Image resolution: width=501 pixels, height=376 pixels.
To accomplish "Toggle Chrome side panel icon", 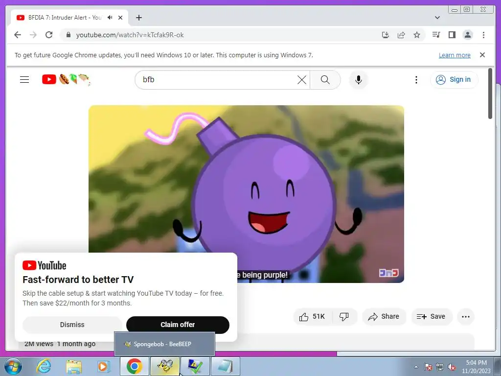I will 452,35.
